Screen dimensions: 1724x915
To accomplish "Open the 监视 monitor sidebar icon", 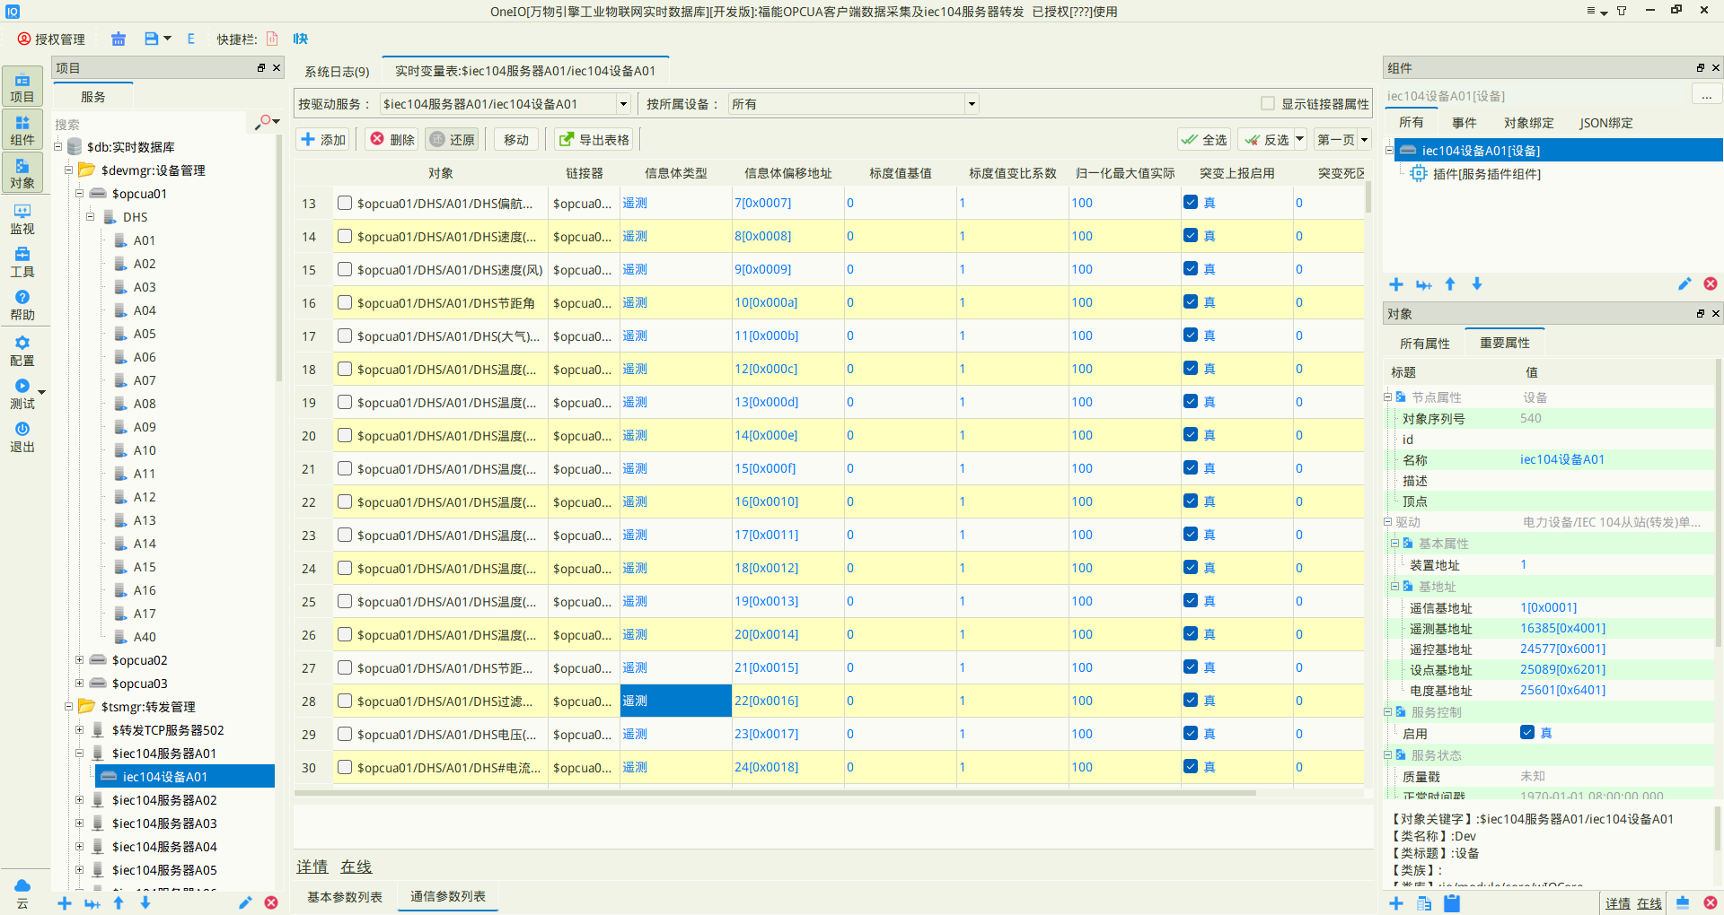I will [22, 219].
